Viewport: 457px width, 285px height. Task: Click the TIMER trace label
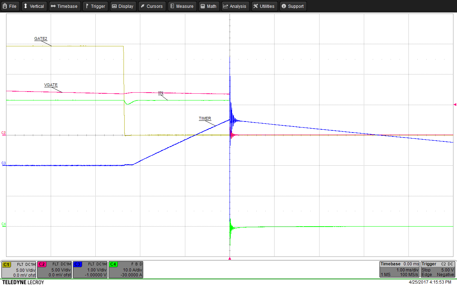pos(205,119)
